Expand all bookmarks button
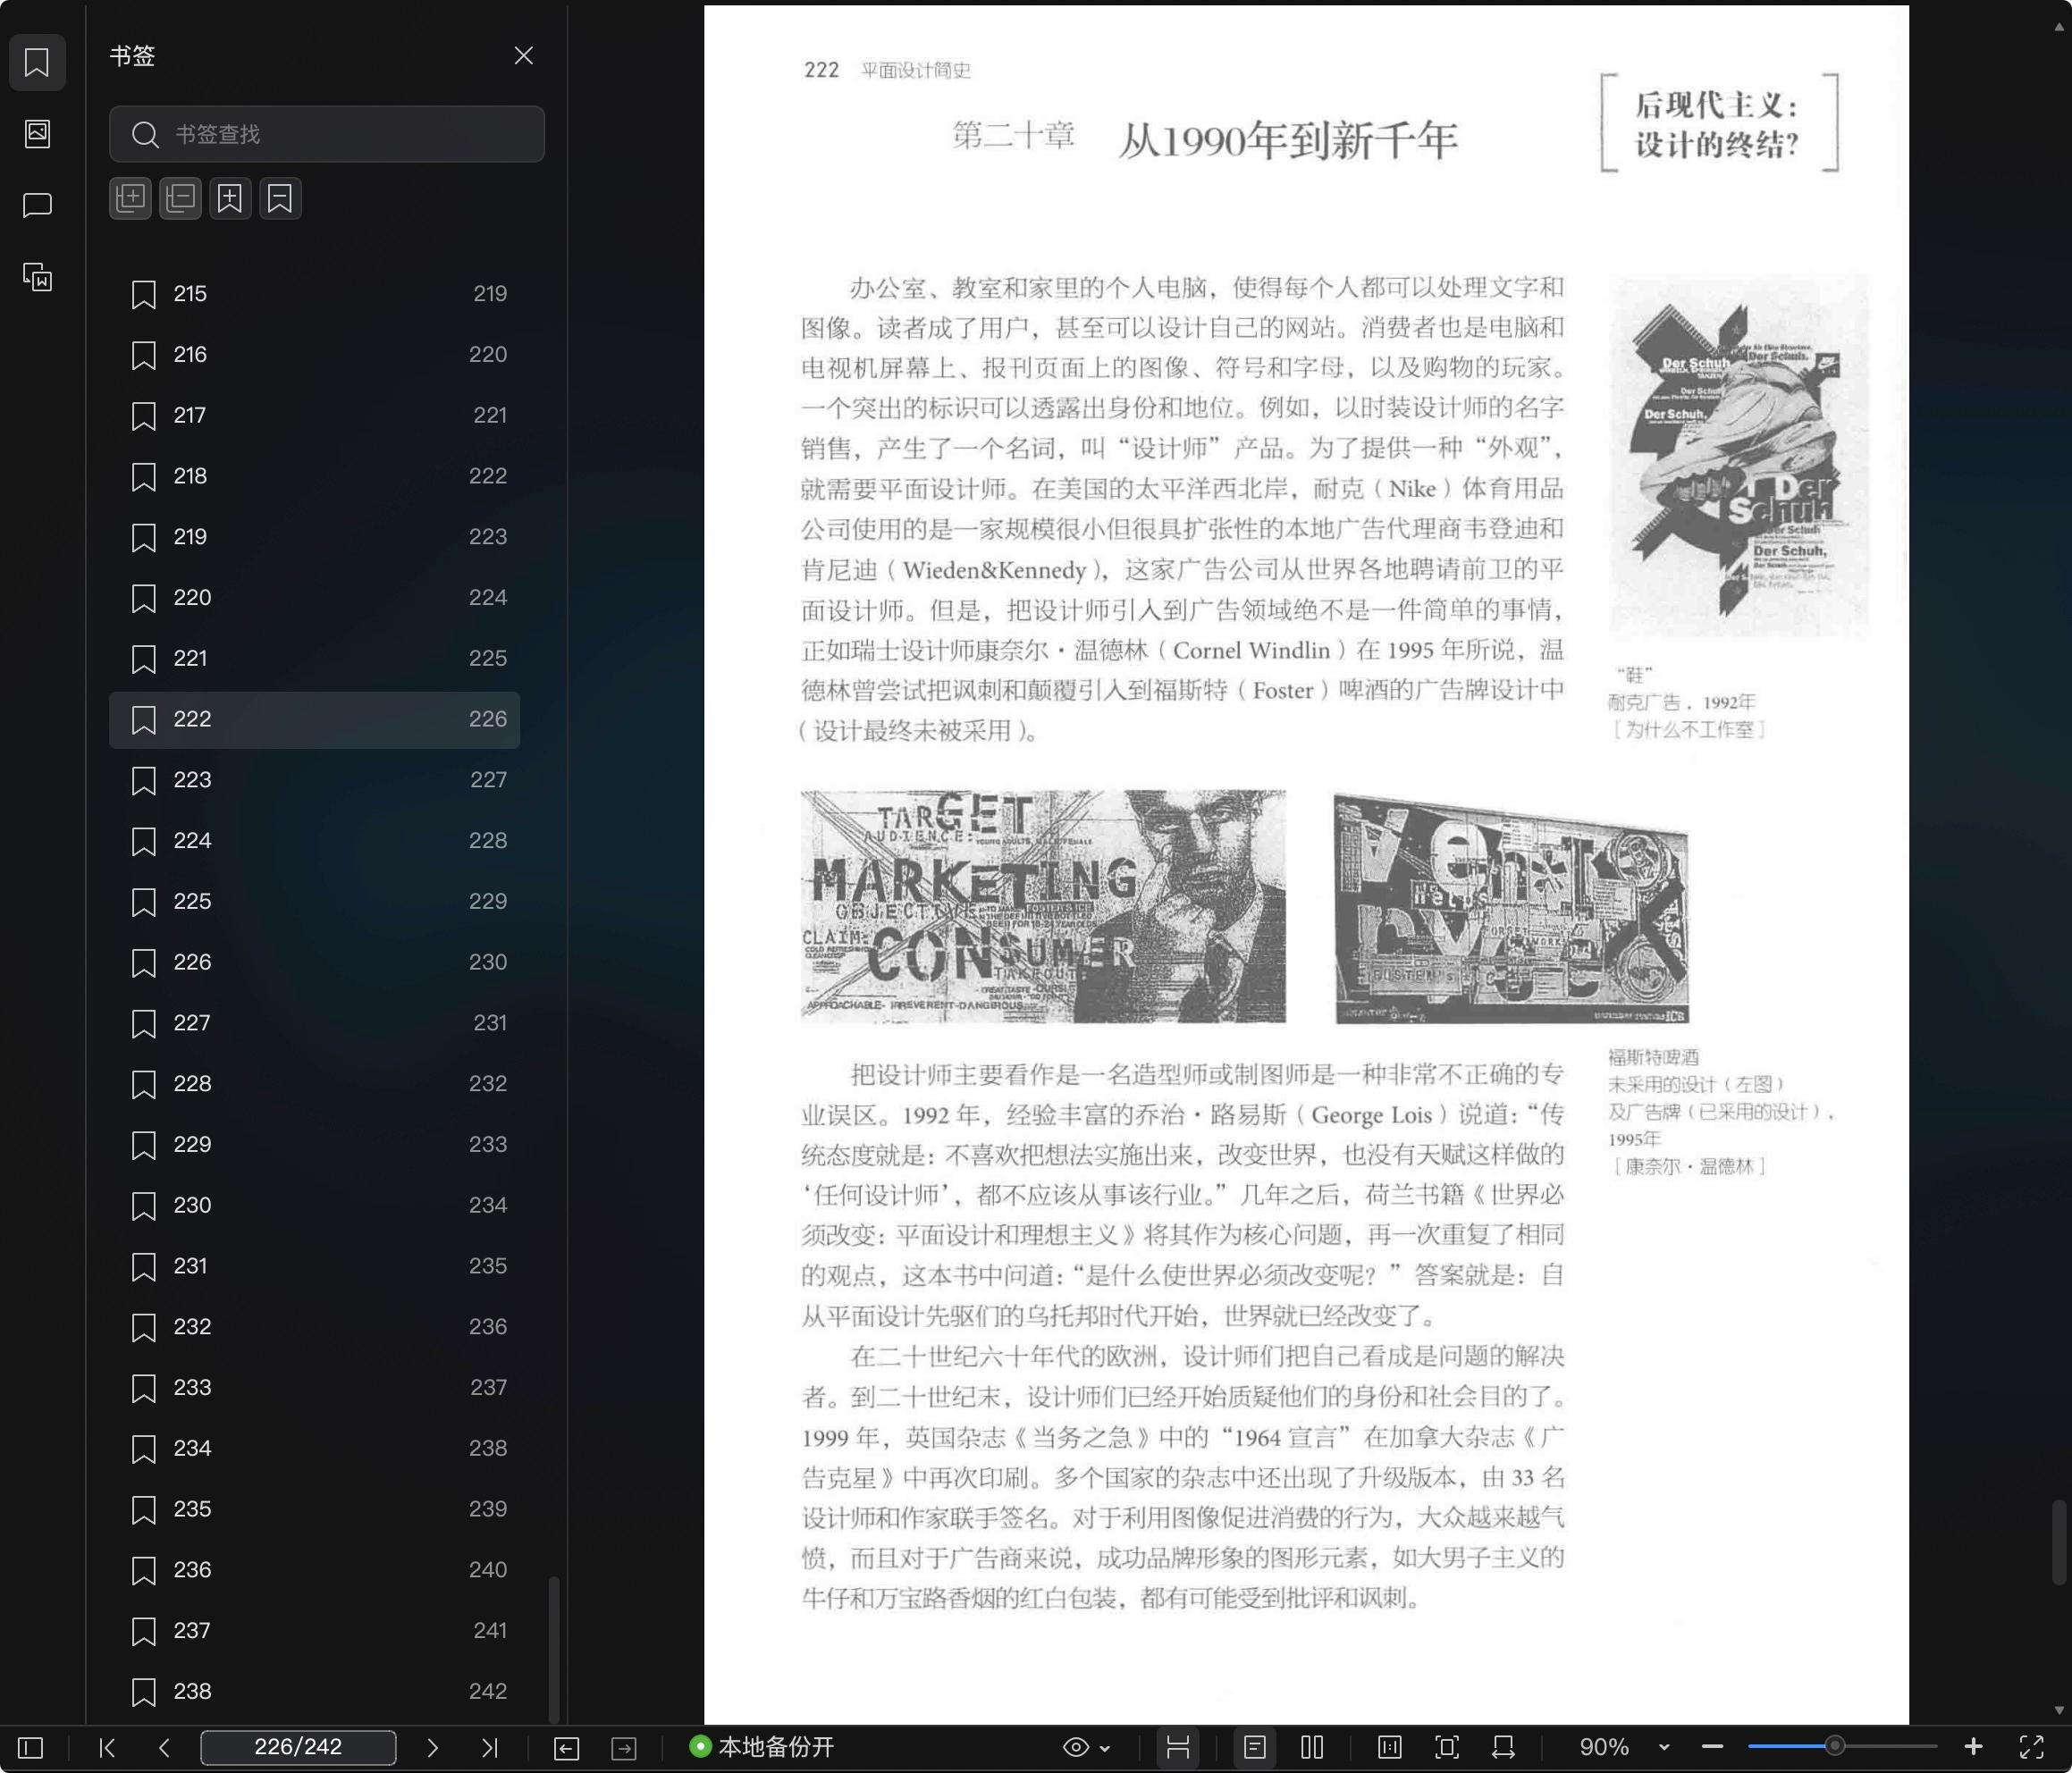This screenshot has width=2072, height=1773. 130,198
